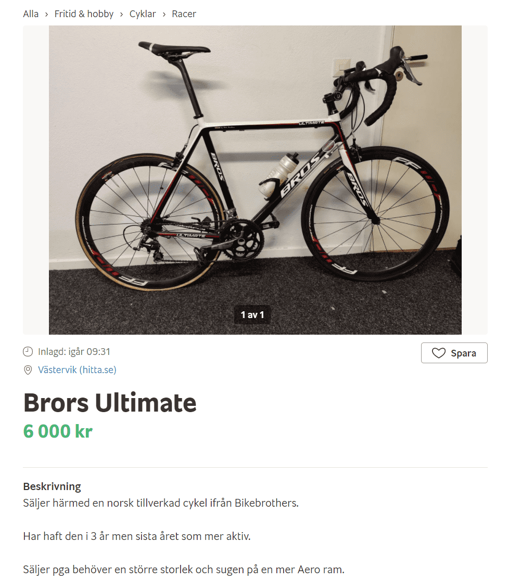Click the description line mentioning Bikebrothers
Screen dimensions: 508x581
(161, 503)
